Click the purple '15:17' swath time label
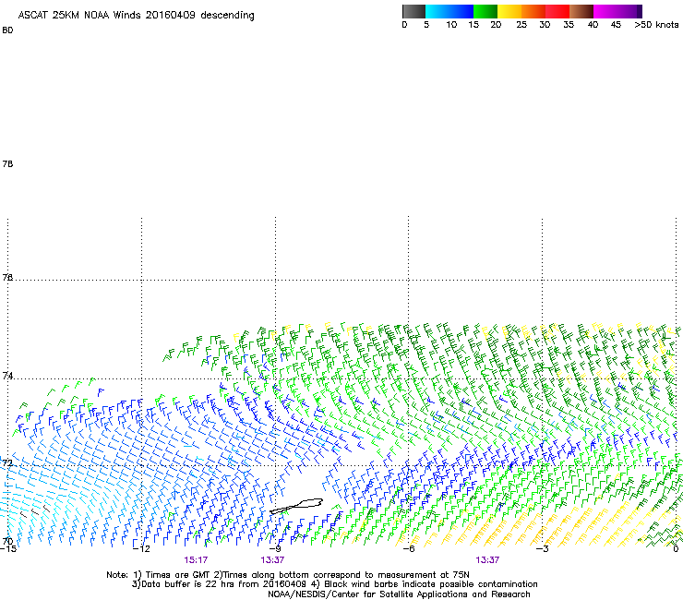 click(196, 560)
